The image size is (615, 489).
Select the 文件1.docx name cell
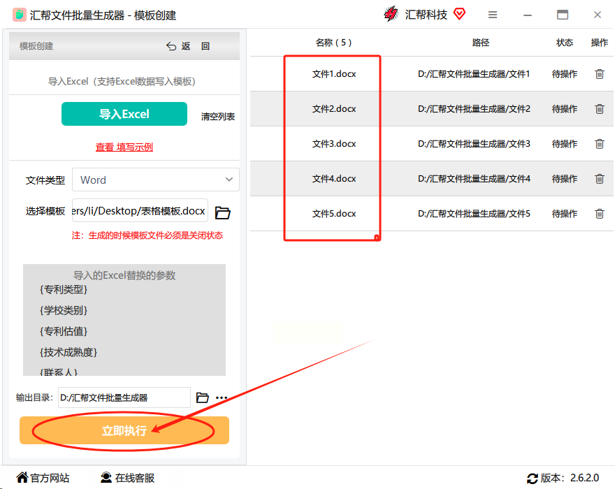tap(334, 74)
